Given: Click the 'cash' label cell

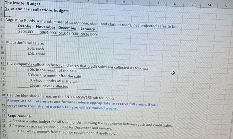Looking at the screenshot, I should pos(40,49).
